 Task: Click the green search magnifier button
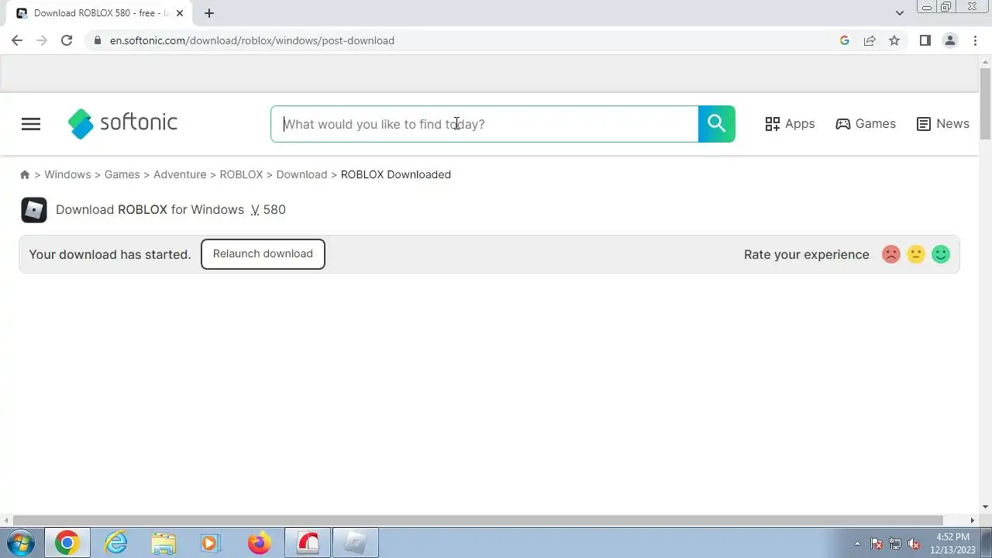pos(716,124)
